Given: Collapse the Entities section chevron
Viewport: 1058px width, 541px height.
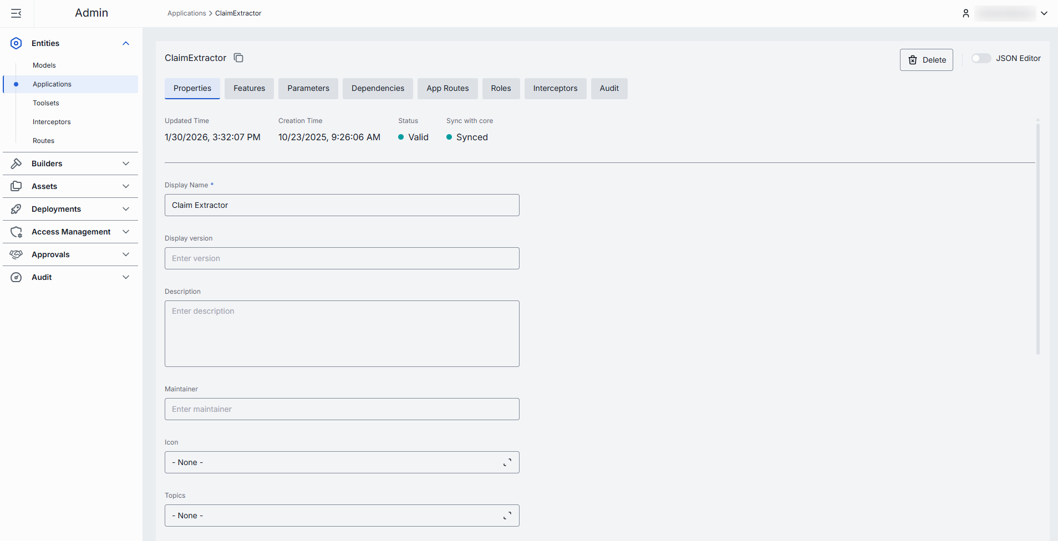Looking at the screenshot, I should tap(126, 43).
